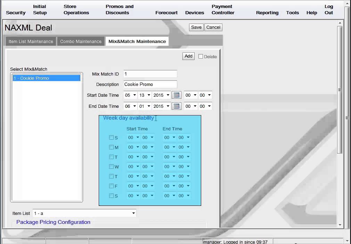The height and width of the screenshot is (244, 351).
Task: Open the Reporting menu
Action: 267,13
